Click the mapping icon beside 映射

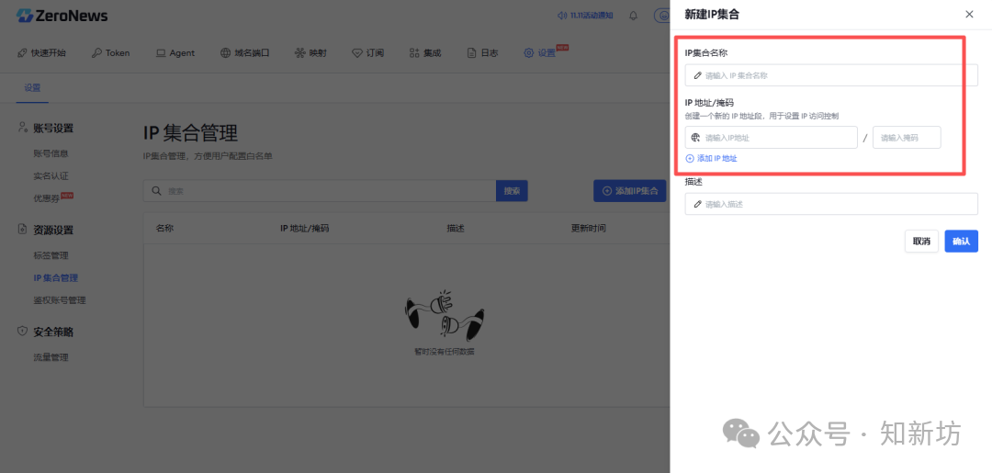point(299,53)
